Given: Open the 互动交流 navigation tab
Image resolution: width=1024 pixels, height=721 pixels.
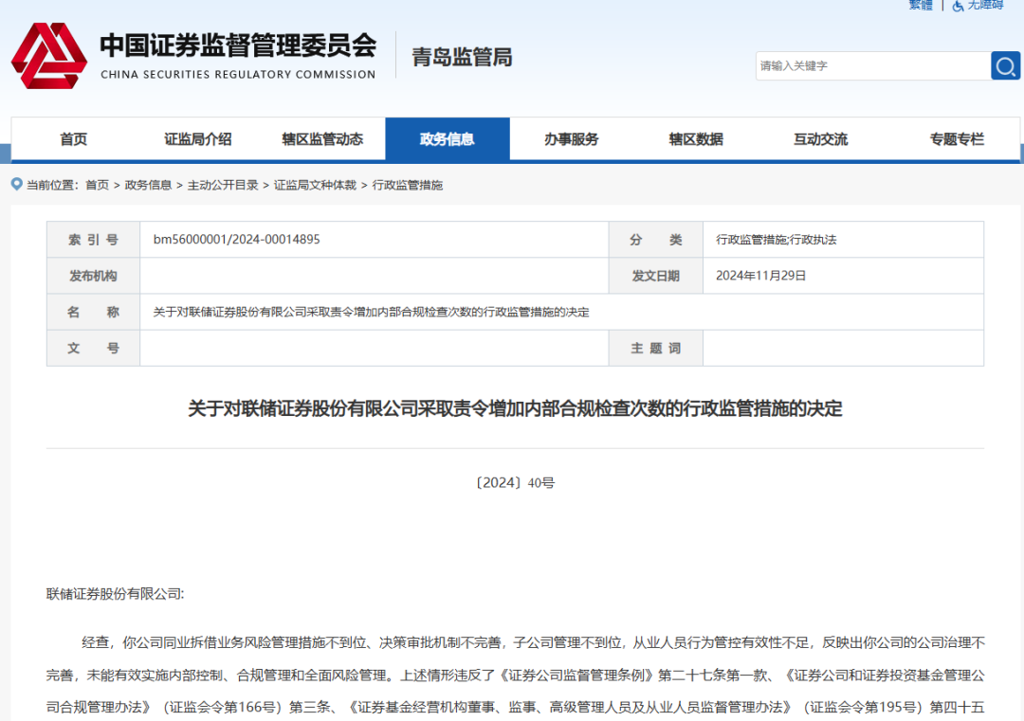Looking at the screenshot, I should pos(821,139).
